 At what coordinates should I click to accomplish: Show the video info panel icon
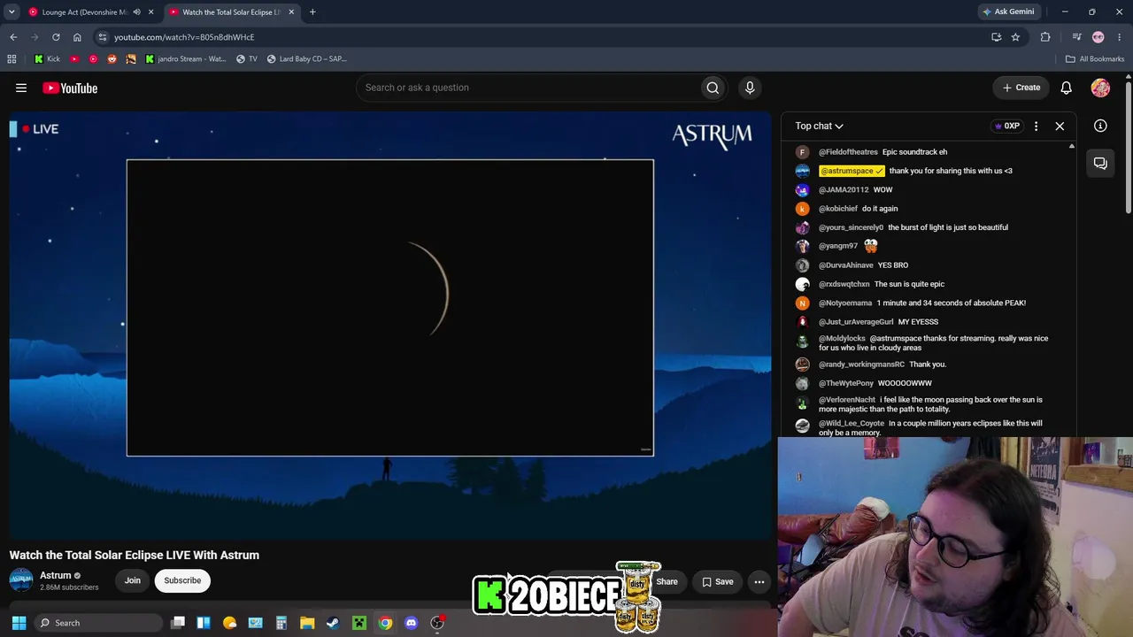pyautogui.click(x=1100, y=126)
